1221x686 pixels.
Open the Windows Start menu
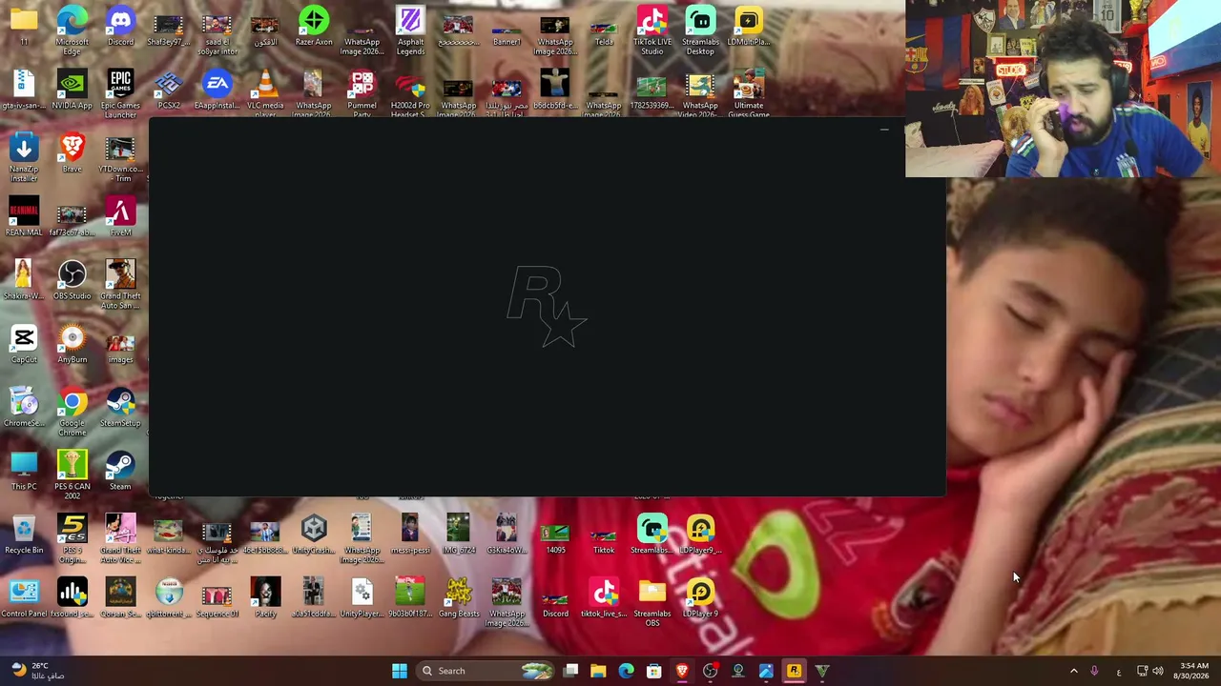click(400, 671)
